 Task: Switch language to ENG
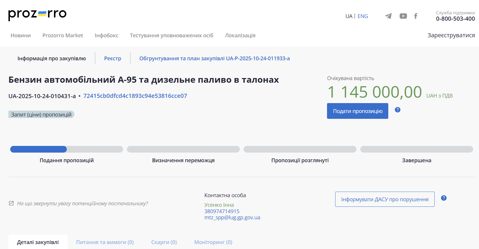(x=363, y=16)
